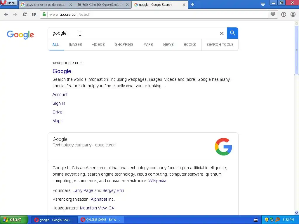Screen dimensions: 299x224
Task: Expand SEARCH TOOLS options
Action: pyautogui.click(x=220, y=45)
